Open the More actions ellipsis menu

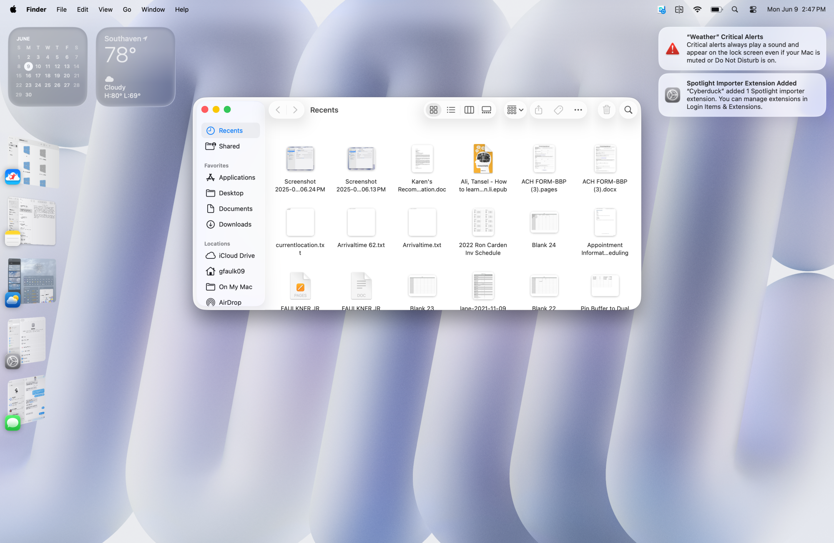click(x=578, y=110)
